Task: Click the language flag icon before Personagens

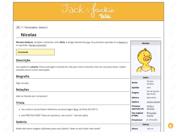Action: tap(18, 27)
